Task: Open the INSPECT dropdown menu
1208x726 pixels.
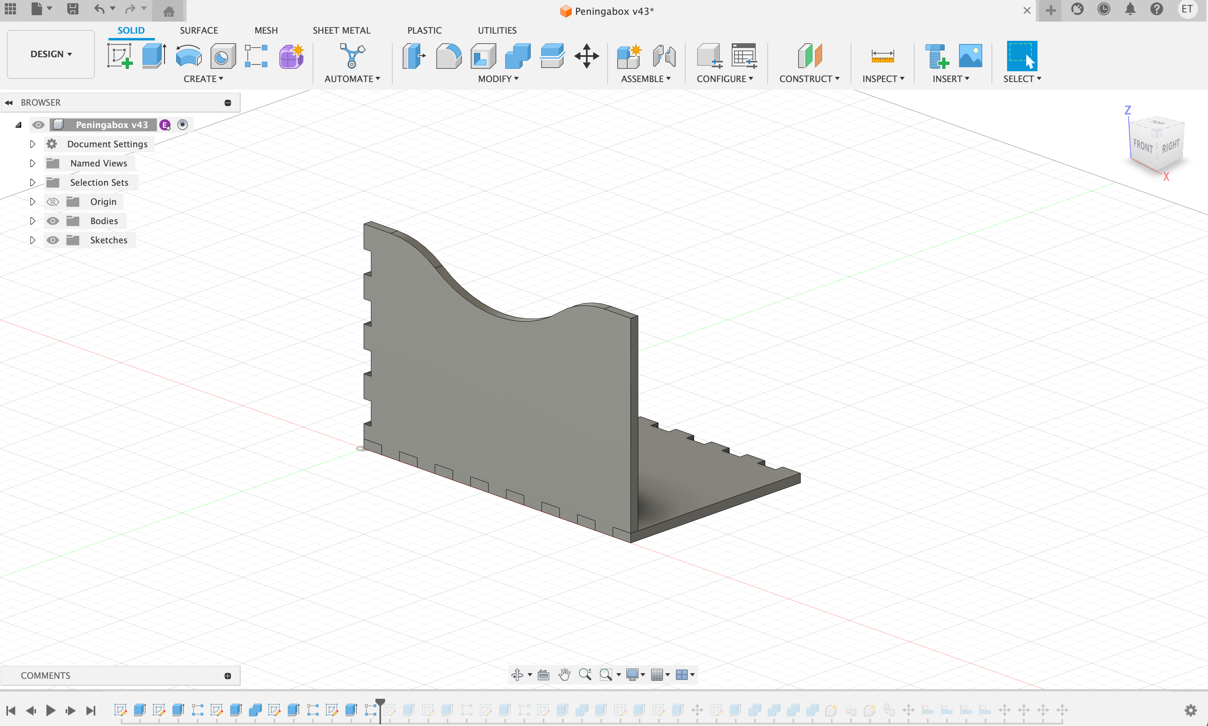Action: [x=883, y=79]
